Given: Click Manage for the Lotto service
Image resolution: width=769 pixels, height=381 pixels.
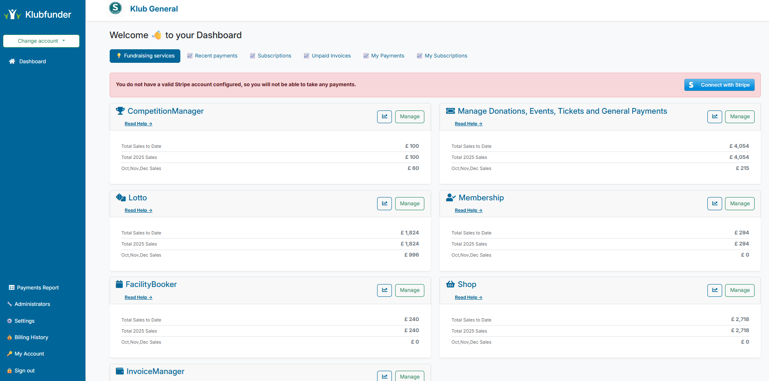Looking at the screenshot, I should click(410, 204).
